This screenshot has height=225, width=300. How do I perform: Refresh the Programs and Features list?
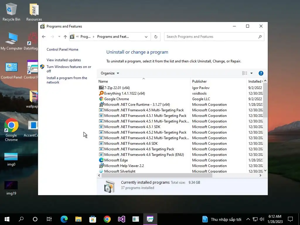tap(156, 37)
